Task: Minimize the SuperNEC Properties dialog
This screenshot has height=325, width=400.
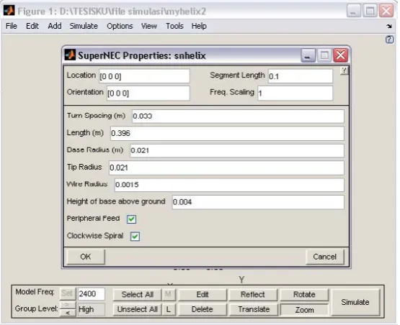Action: click(x=308, y=55)
